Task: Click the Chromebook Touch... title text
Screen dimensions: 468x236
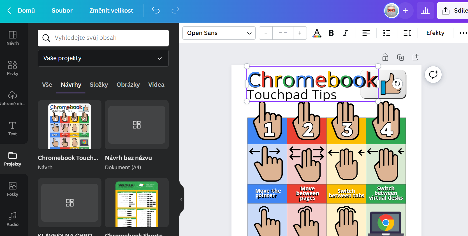Action: tap(68, 158)
